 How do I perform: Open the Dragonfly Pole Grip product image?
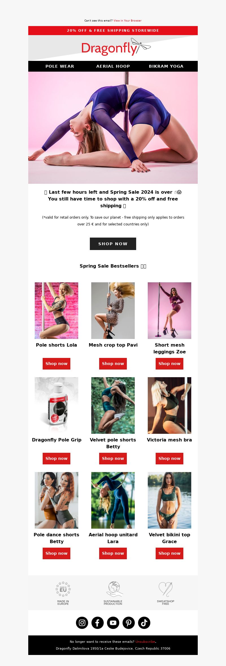(56, 405)
